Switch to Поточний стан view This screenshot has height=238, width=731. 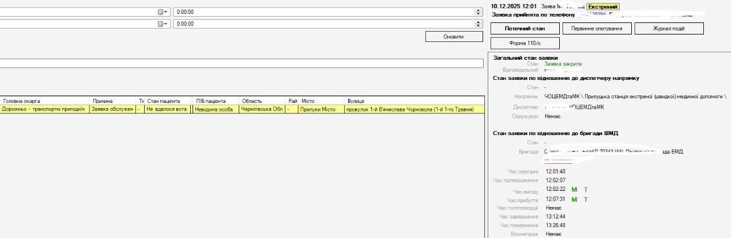[525, 29]
